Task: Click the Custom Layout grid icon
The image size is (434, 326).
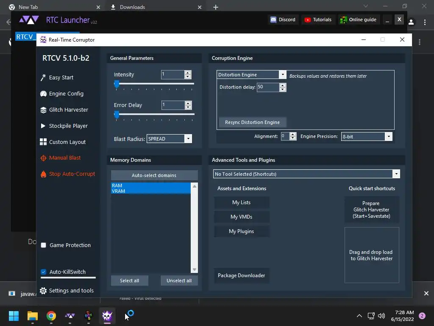Action: click(x=43, y=142)
